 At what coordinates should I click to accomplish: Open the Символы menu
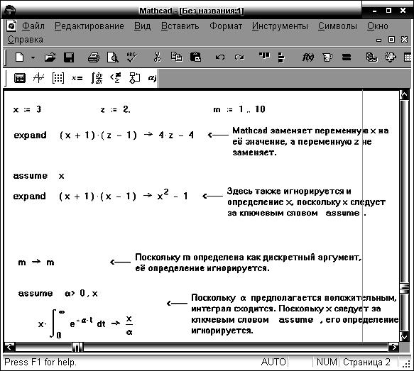337,26
